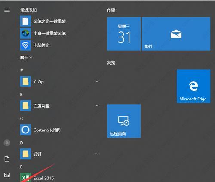Open Excel 2016 app icon
The image size is (215, 182).
(x=25, y=177)
